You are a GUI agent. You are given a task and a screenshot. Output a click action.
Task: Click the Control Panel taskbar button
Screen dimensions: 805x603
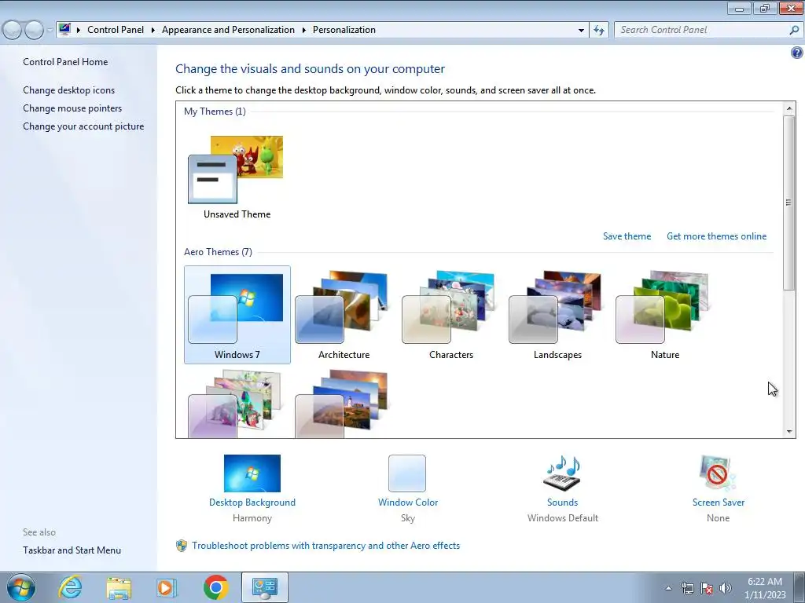[x=265, y=587]
